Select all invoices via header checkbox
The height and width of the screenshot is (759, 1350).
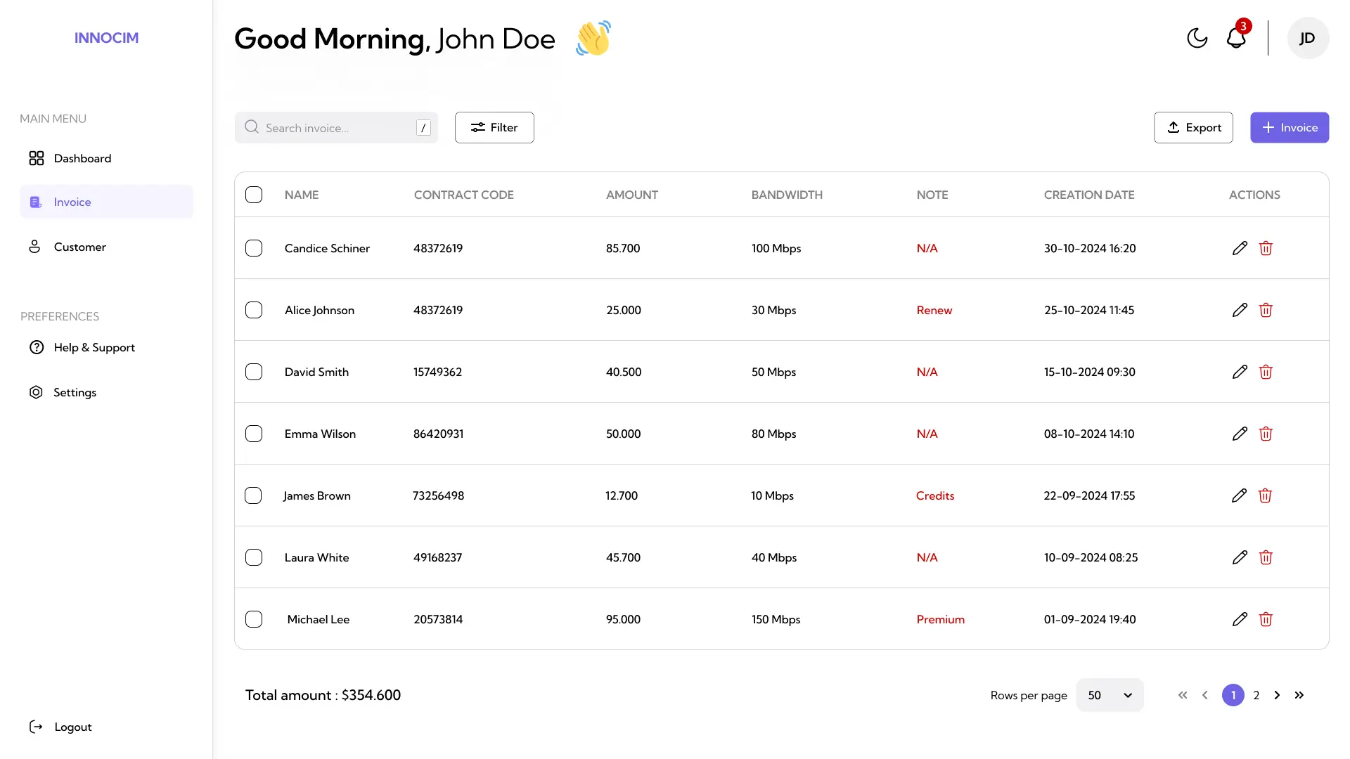pos(254,195)
